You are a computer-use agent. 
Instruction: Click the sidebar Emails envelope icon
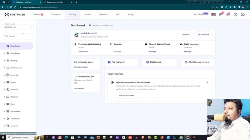tap(8, 82)
